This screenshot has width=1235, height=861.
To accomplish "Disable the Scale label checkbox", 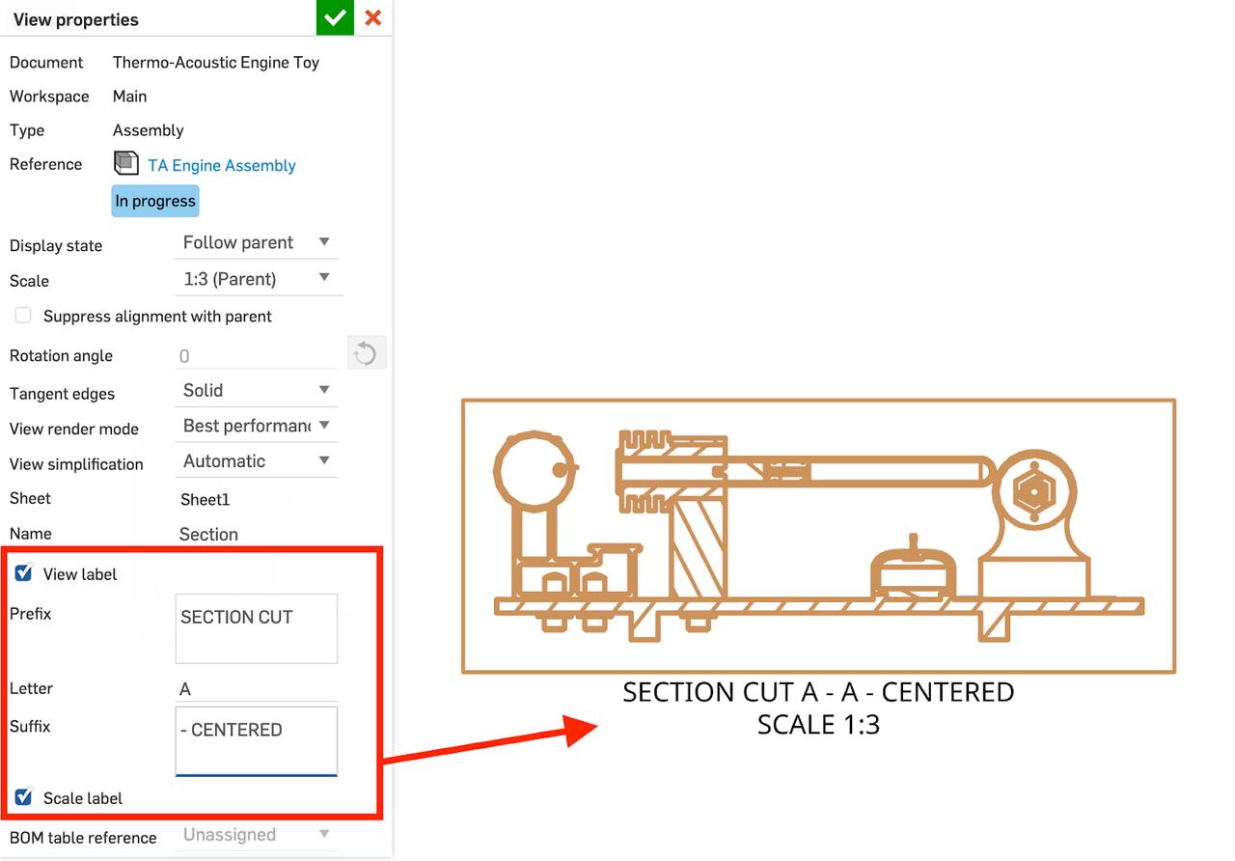I will coord(23,797).
